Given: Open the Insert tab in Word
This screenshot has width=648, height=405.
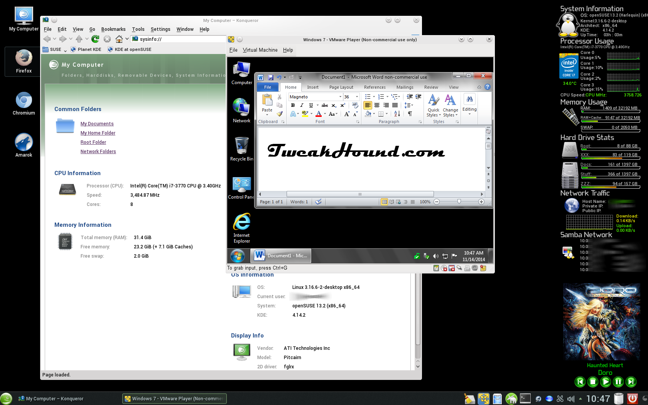Looking at the screenshot, I should tap(313, 88).
